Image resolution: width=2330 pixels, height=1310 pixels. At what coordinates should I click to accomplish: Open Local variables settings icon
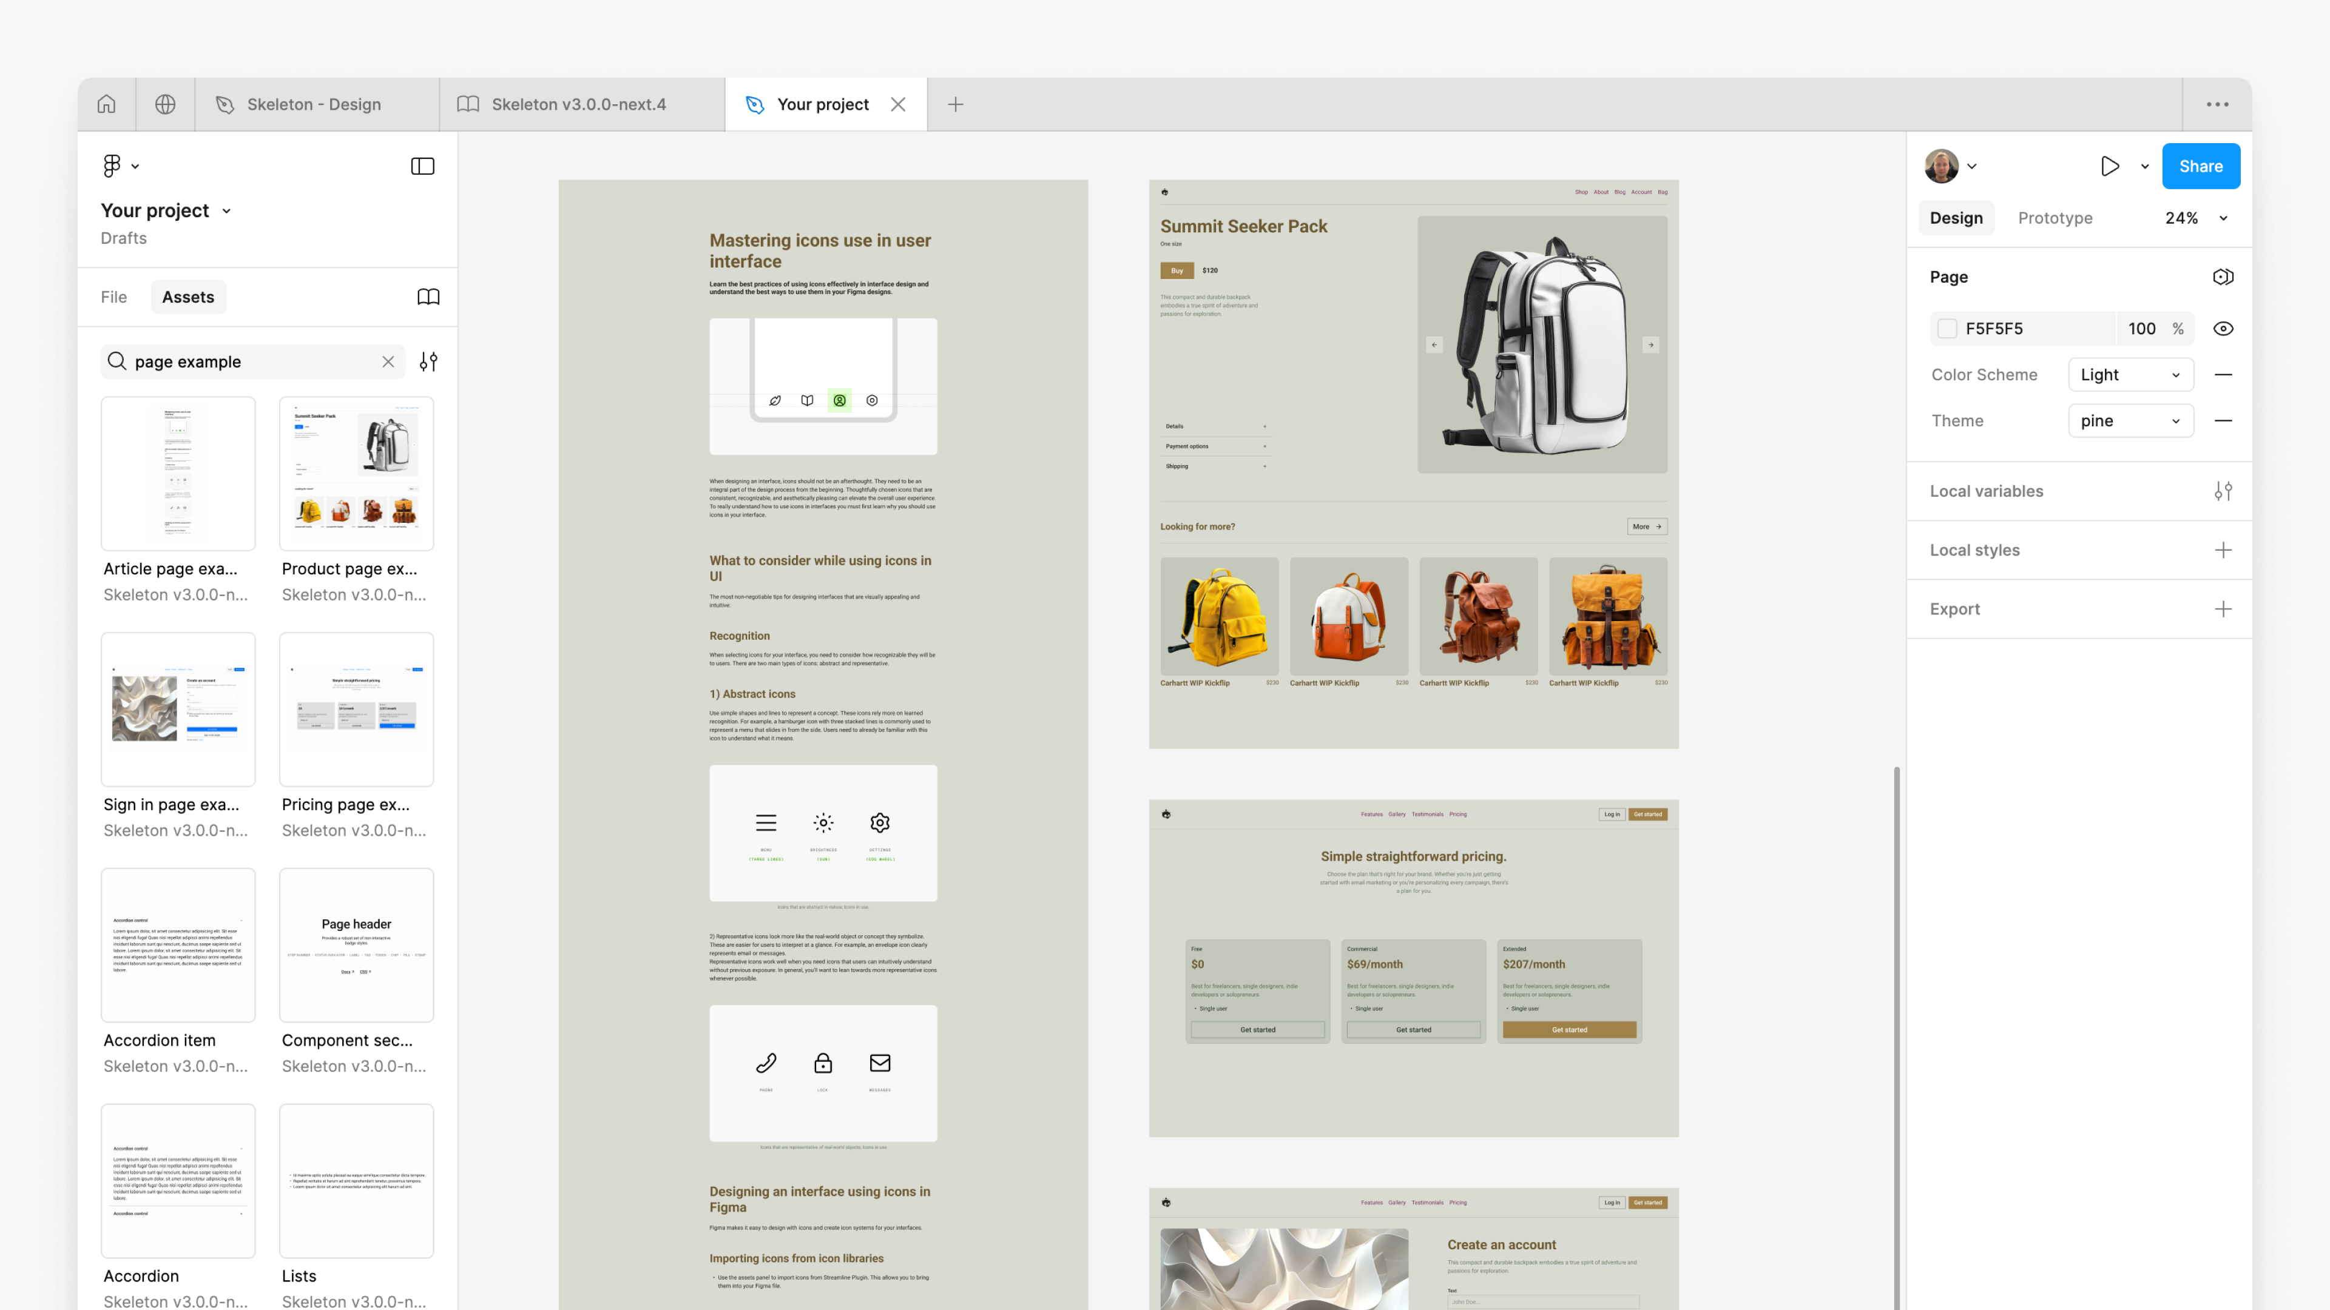(2223, 491)
